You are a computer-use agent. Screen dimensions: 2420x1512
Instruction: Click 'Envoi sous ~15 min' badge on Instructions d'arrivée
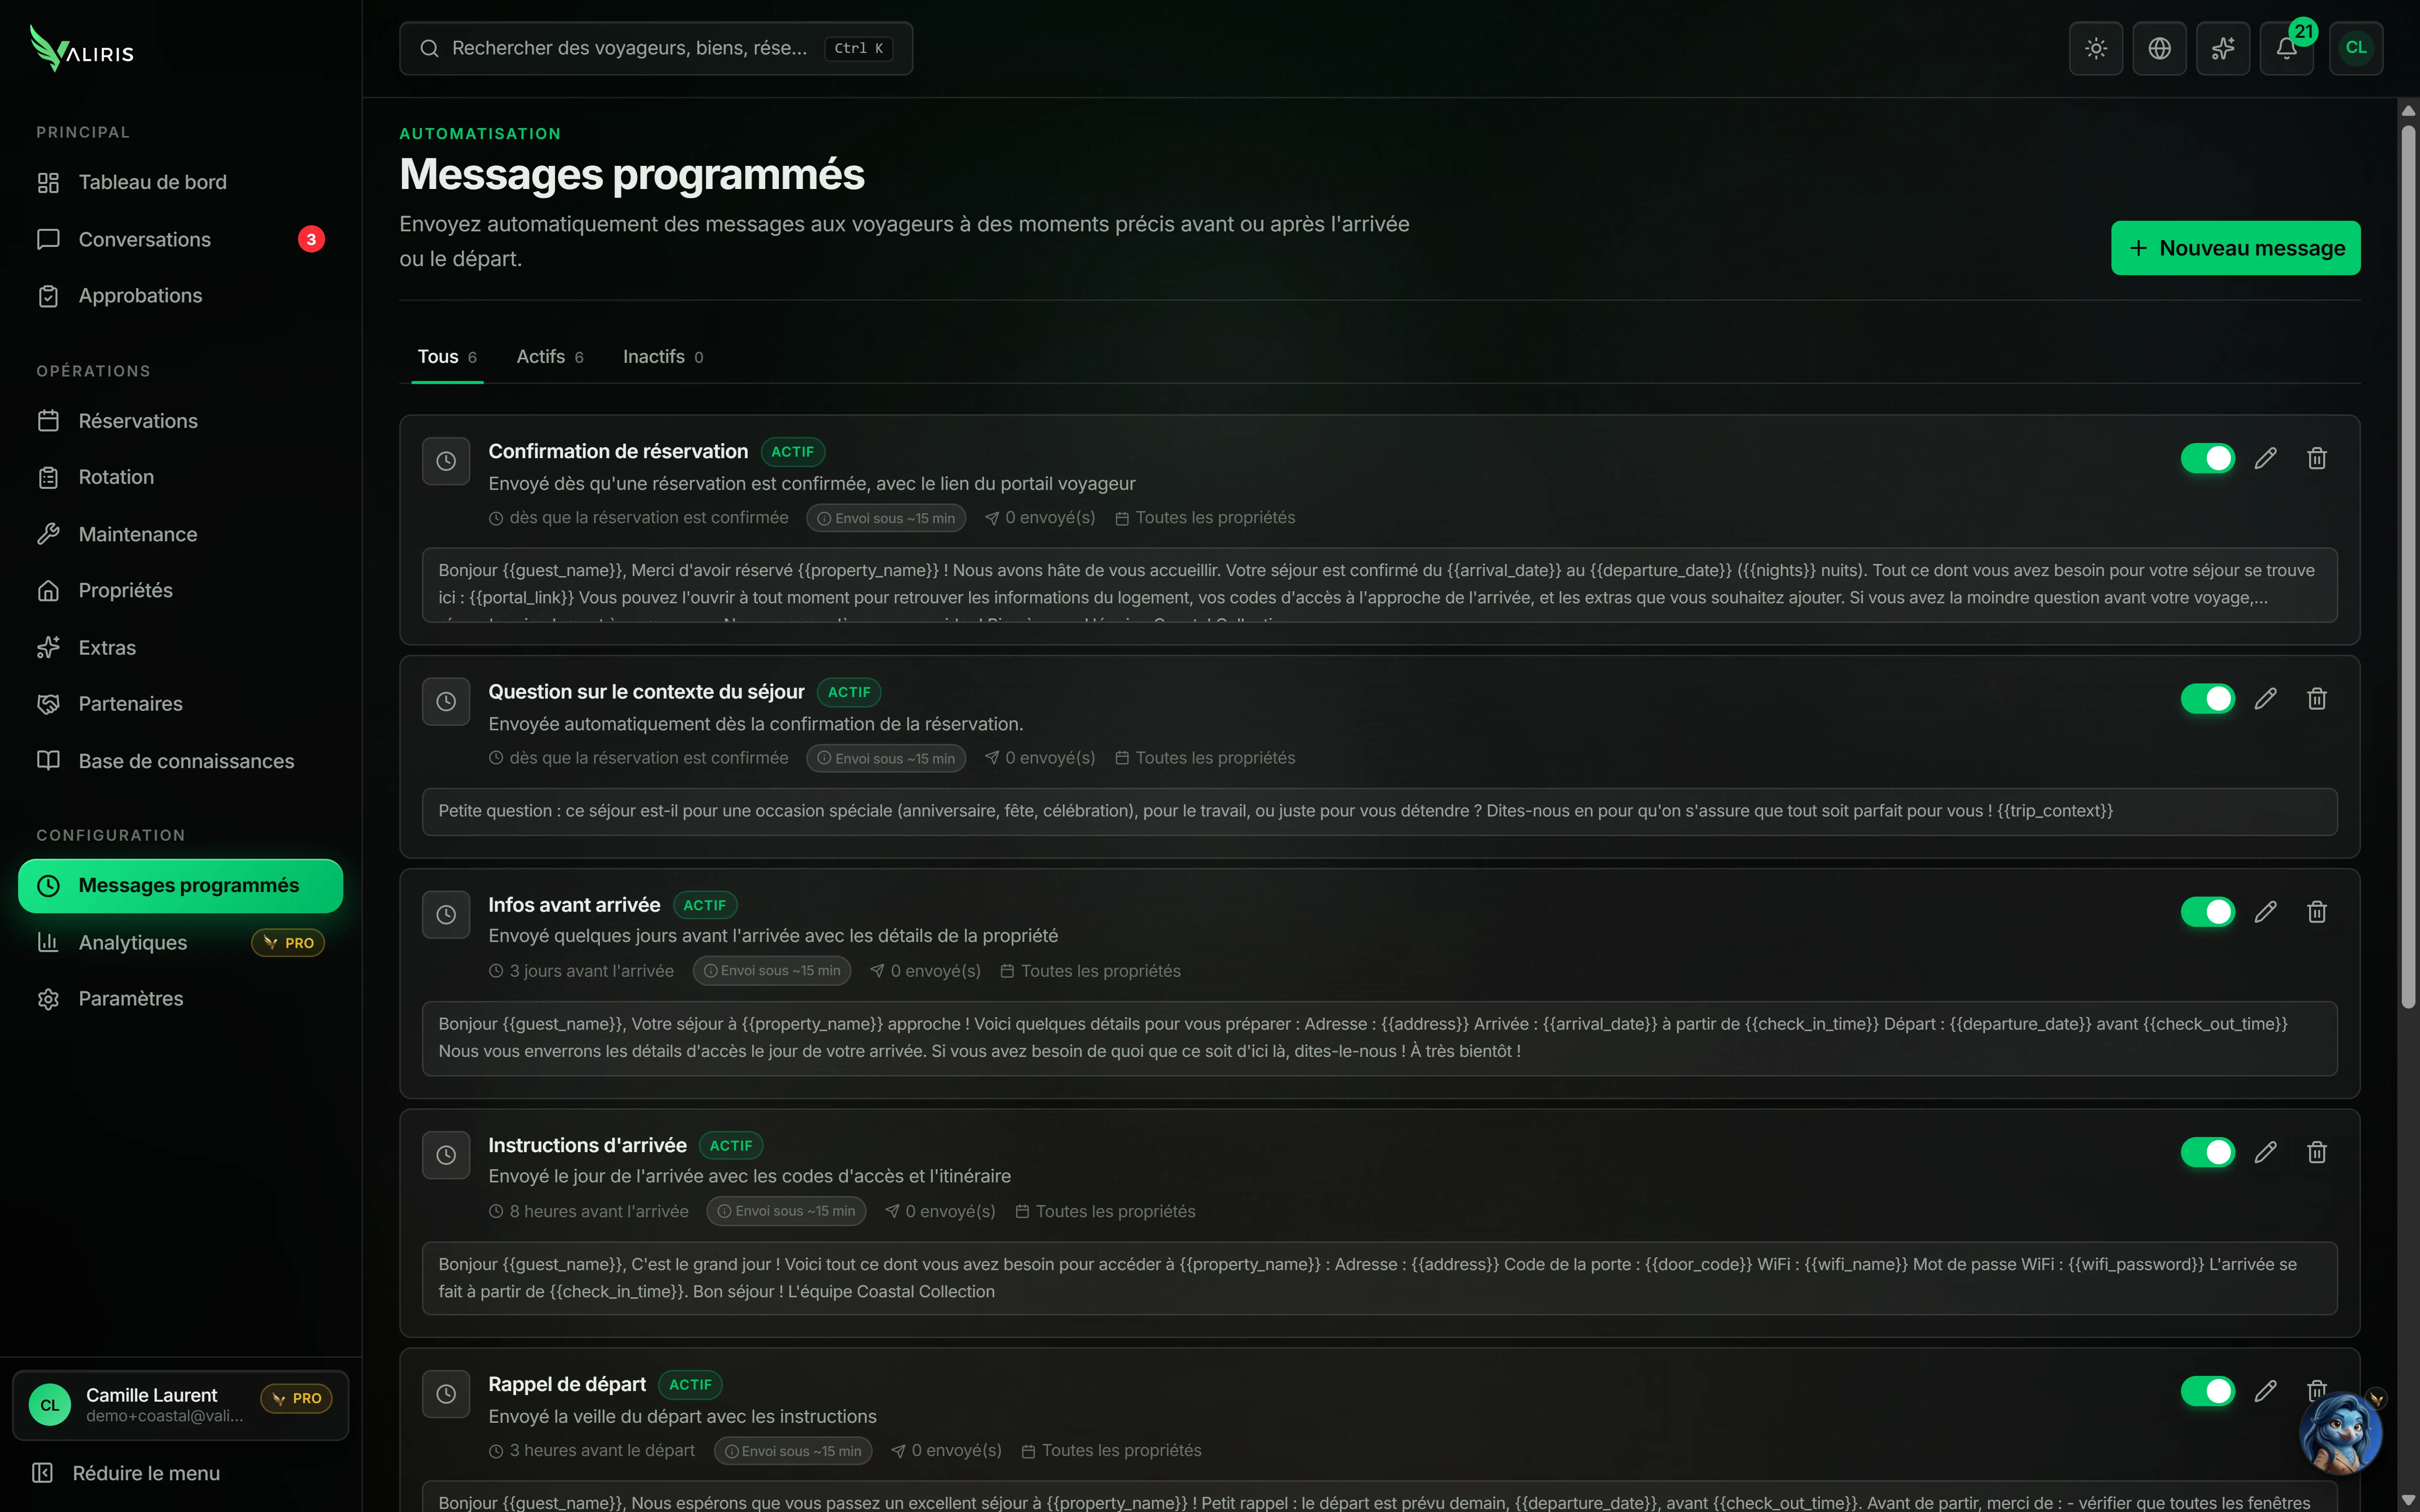click(786, 1211)
